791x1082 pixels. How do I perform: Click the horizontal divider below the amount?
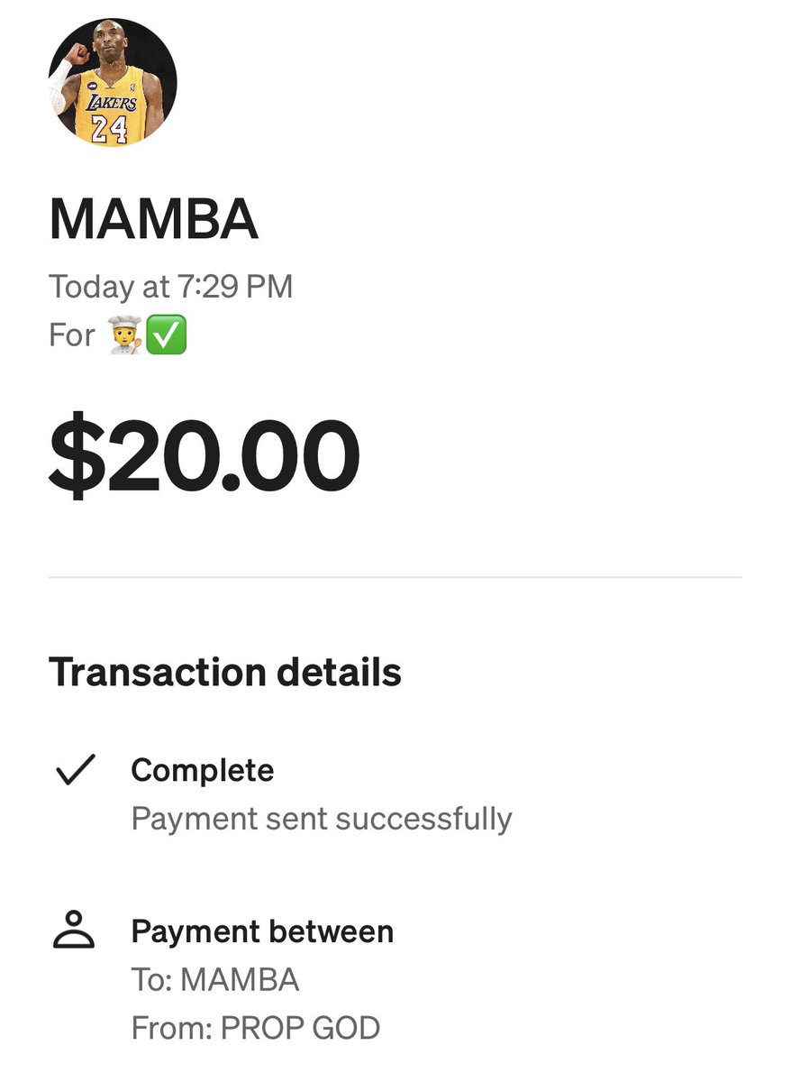(x=395, y=577)
